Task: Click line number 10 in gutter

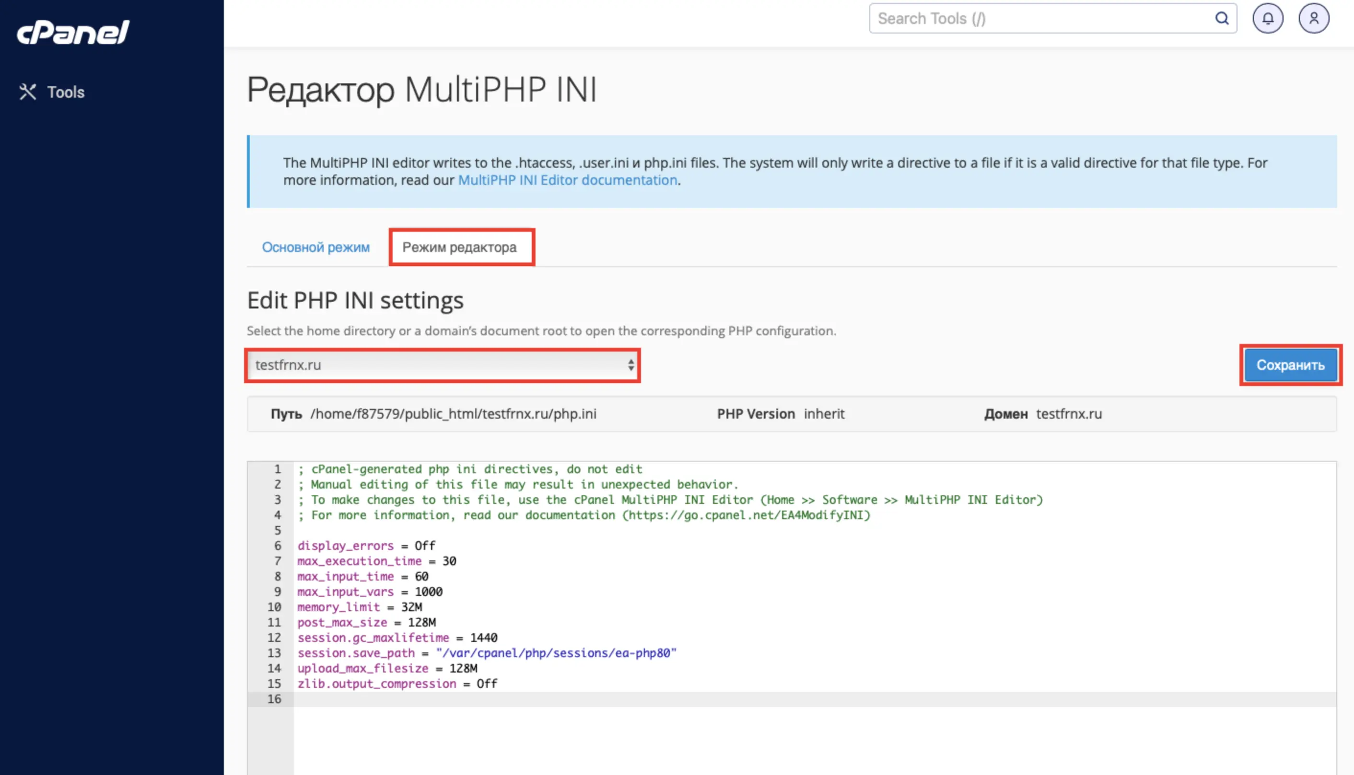Action: [x=274, y=607]
